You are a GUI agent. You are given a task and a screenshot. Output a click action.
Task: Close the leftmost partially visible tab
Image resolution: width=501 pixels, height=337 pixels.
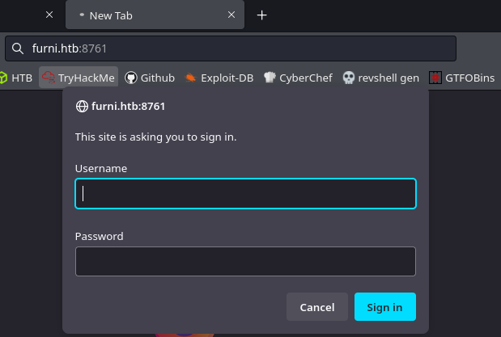pyautogui.click(x=49, y=15)
